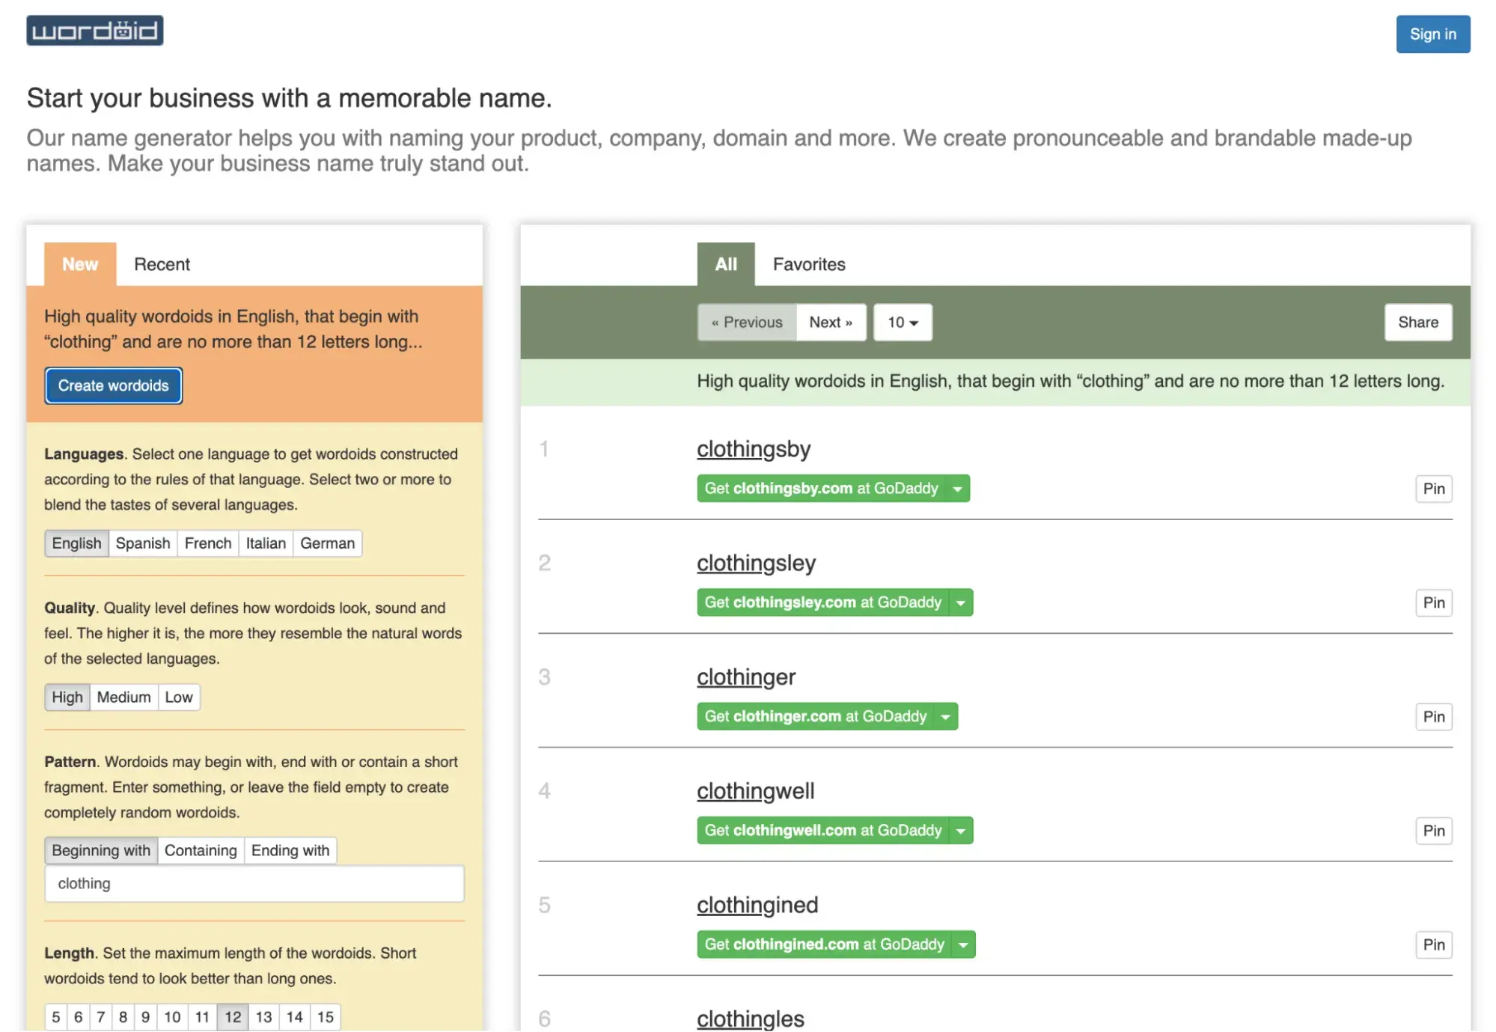The image size is (1496, 1032).
Task: Pin the clothingwell wordoid
Action: 1434,831
